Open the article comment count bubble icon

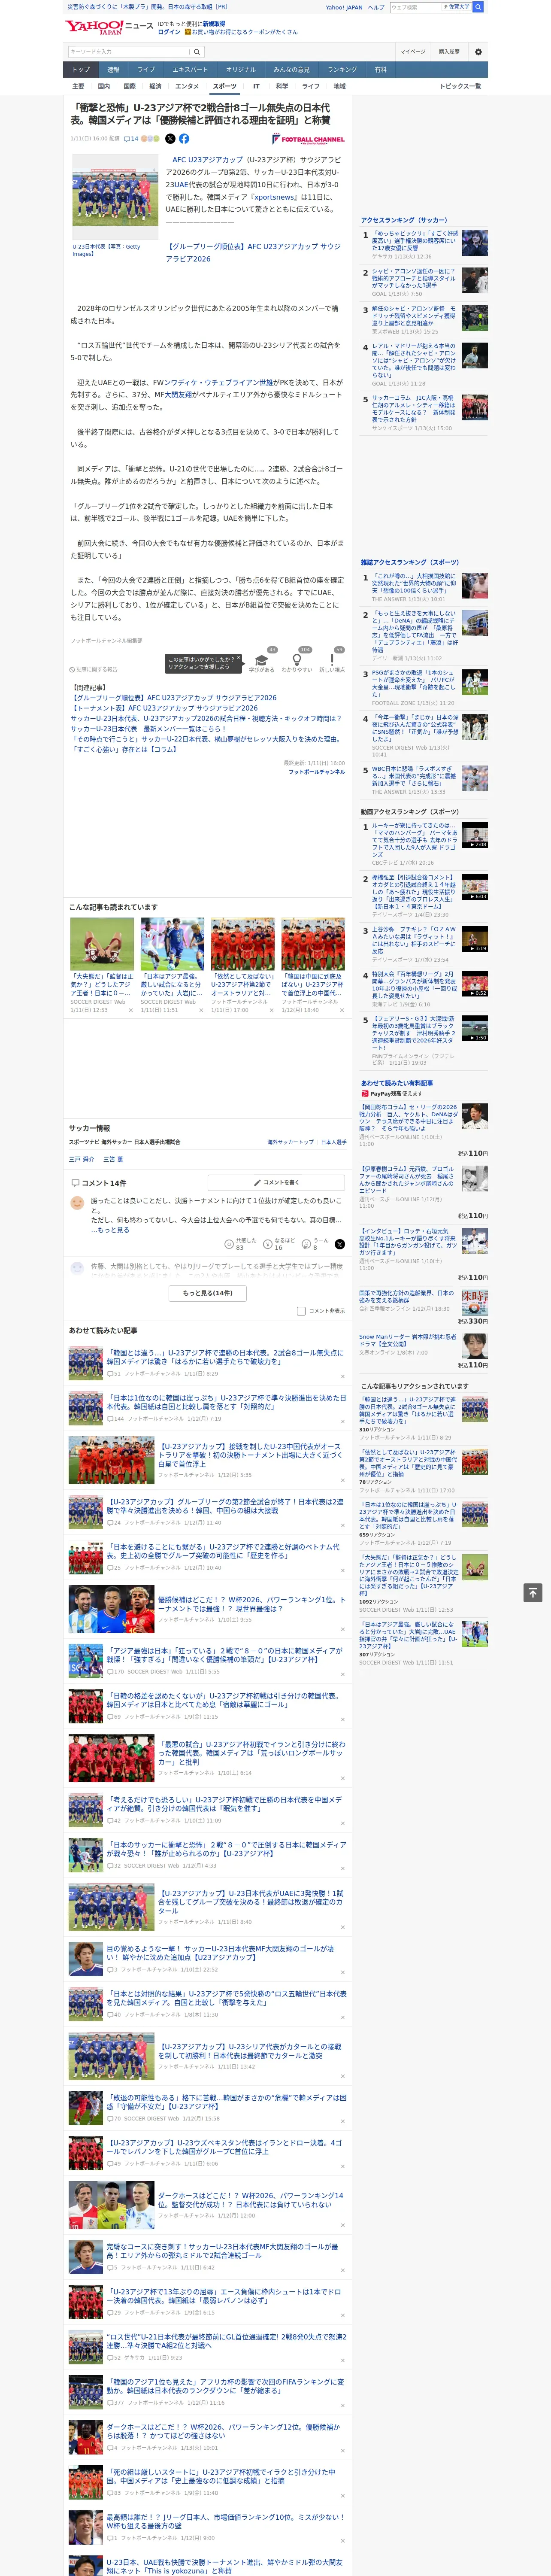(127, 139)
